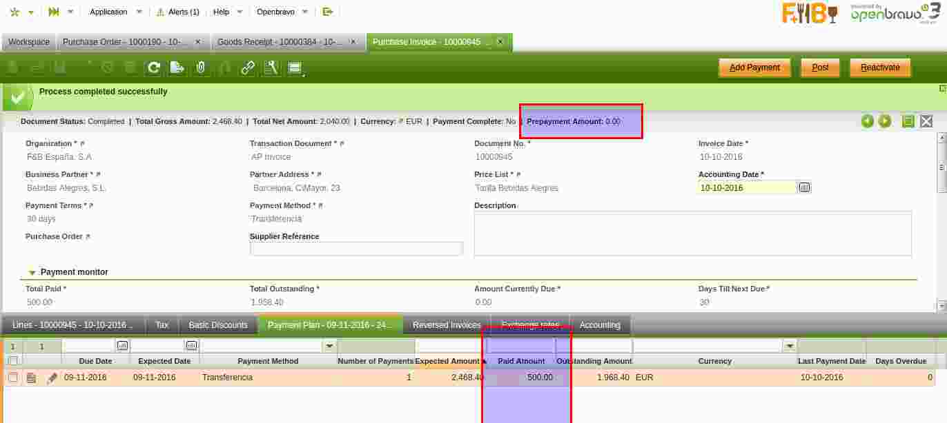Open the Payment Method filter dropdown
Viewport: 947px width, 423px height.
(x=329, y=345)
